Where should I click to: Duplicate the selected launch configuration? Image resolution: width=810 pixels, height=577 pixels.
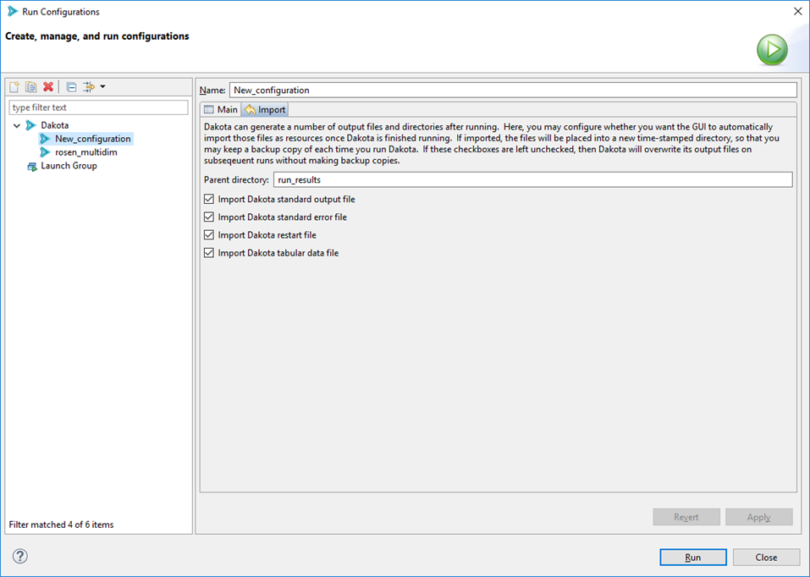[x=31, y=87]
